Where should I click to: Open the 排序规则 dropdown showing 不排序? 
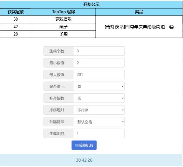[99, 110]
